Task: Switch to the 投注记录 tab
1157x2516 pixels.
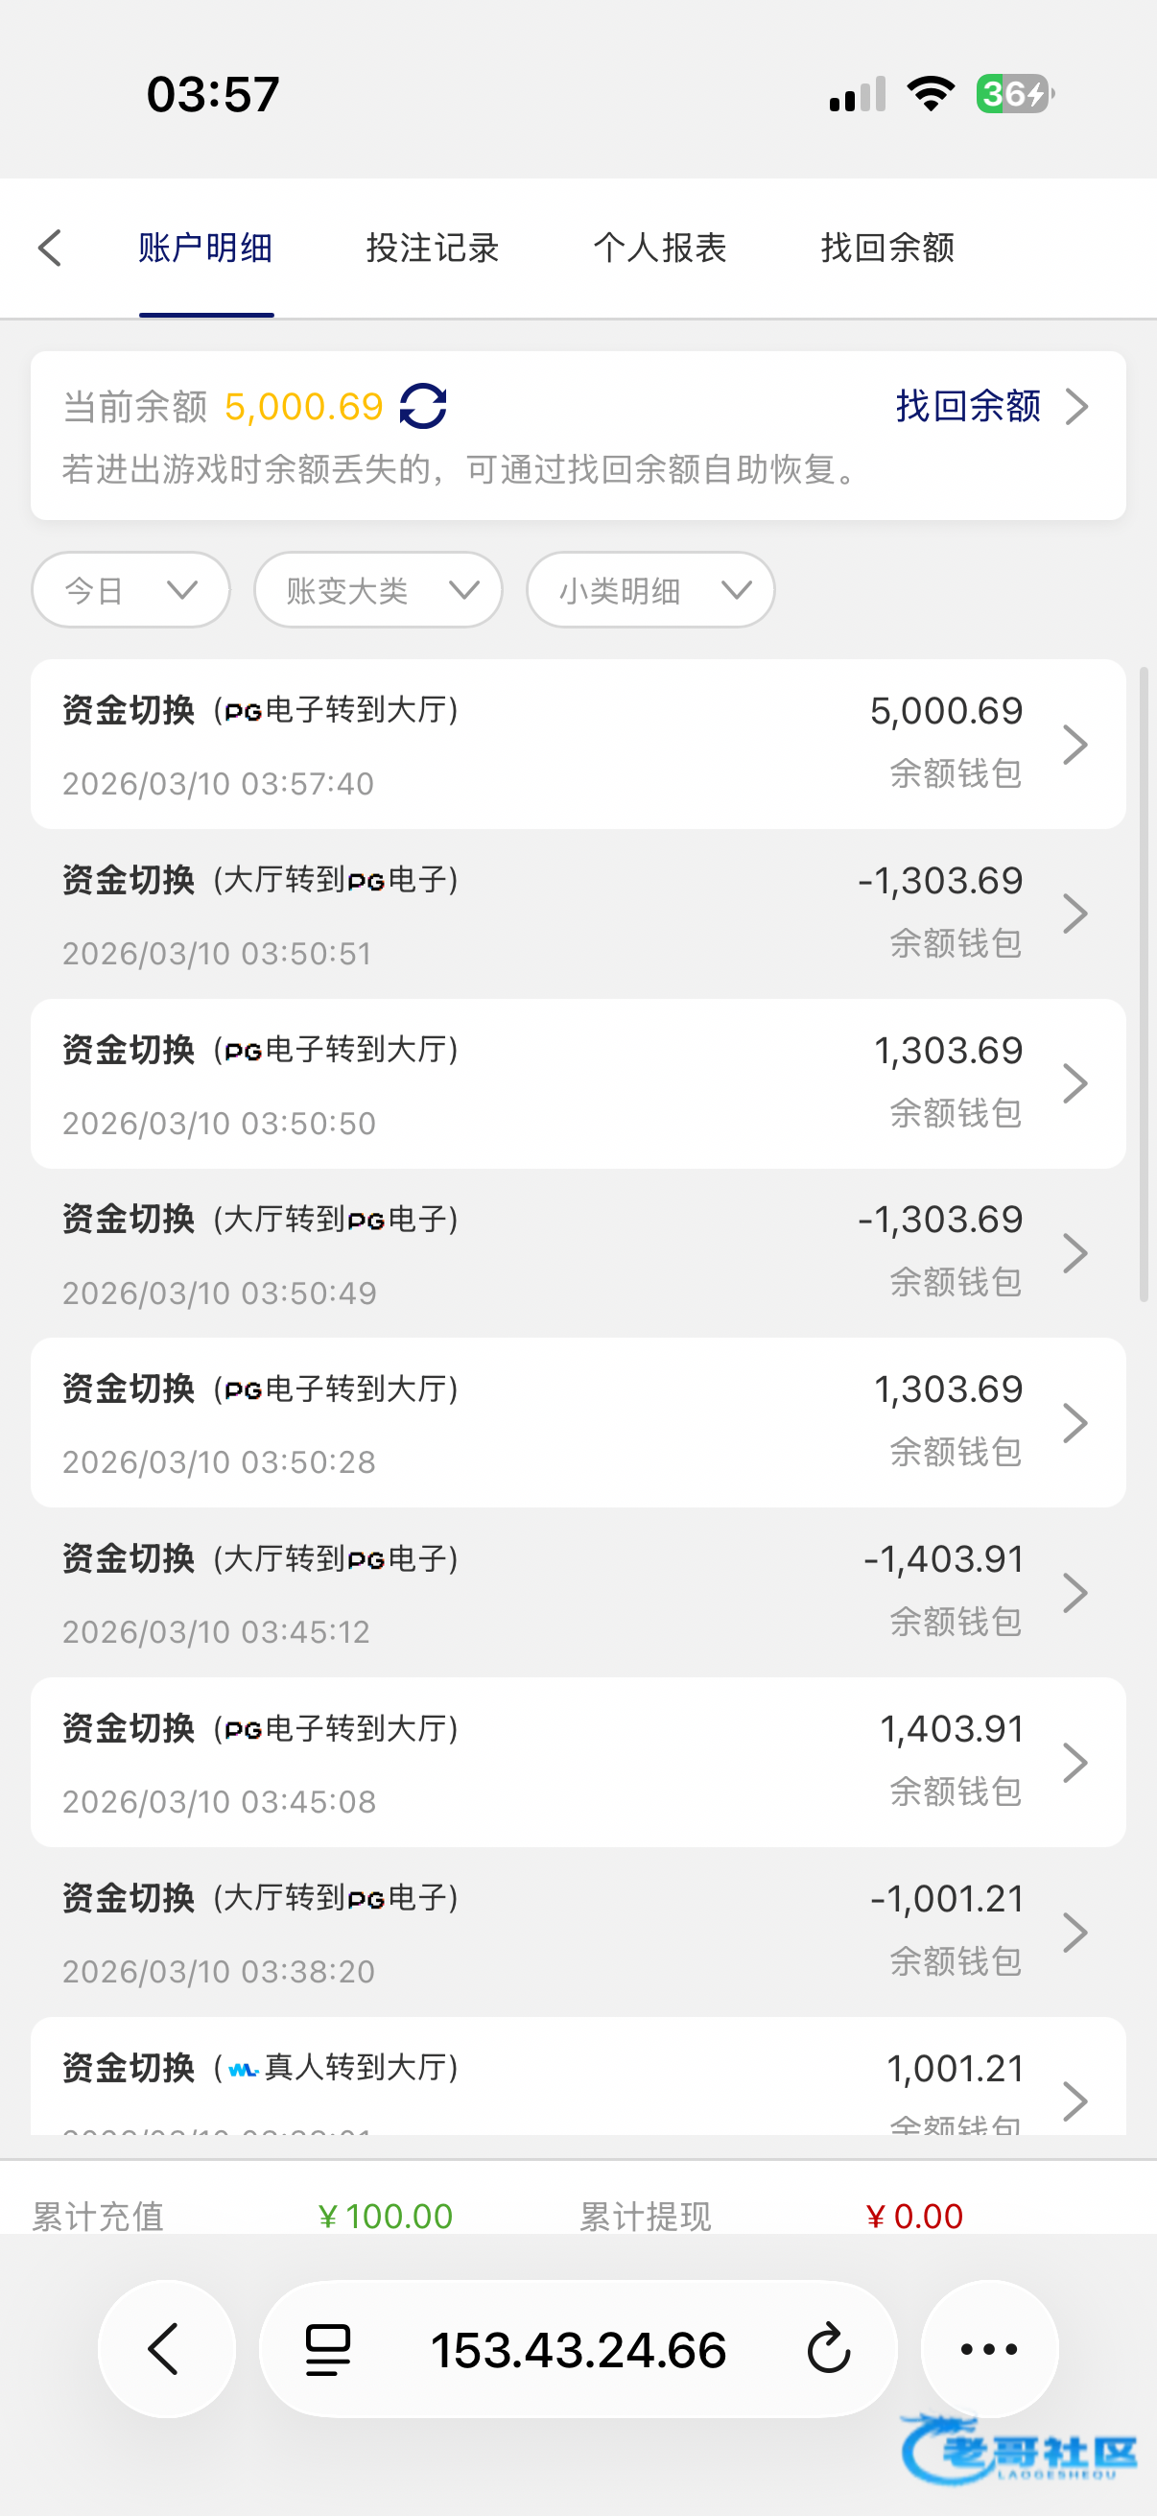Action: [x=433, y=249]
